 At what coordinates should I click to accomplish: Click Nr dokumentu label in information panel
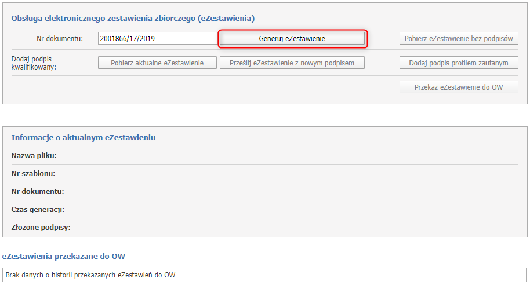[x=38, y=191]
